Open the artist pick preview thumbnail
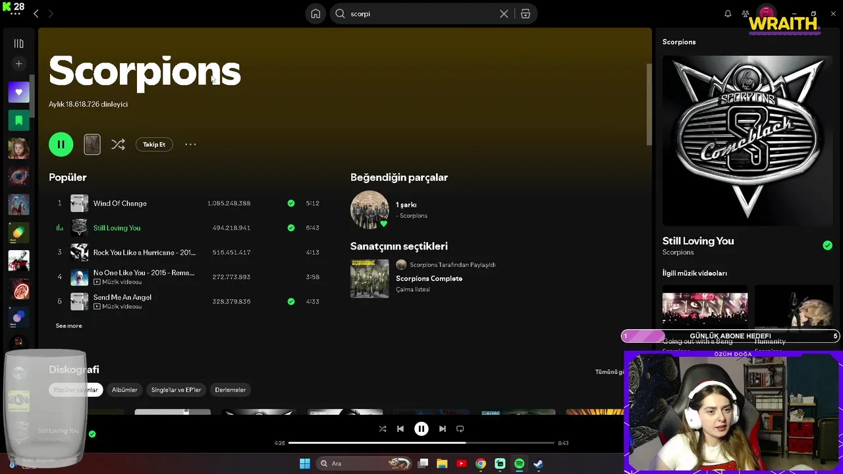 pyautogui.click(x=92, y=144)
